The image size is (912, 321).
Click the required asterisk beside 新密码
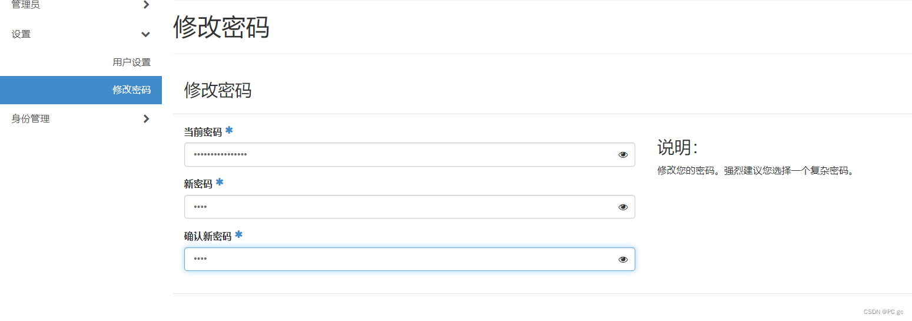point(220,182)
